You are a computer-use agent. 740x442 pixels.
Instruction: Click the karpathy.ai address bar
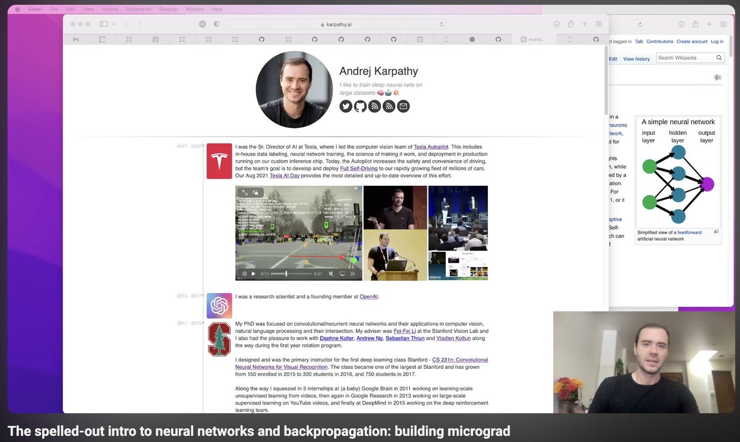335,24
